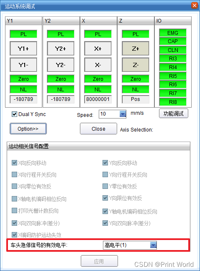Viewport: 200px width, 271px height.
Task: Toggle Y零位有效反 checkbox
Action: pyautogui.click(x=105, y=186)
